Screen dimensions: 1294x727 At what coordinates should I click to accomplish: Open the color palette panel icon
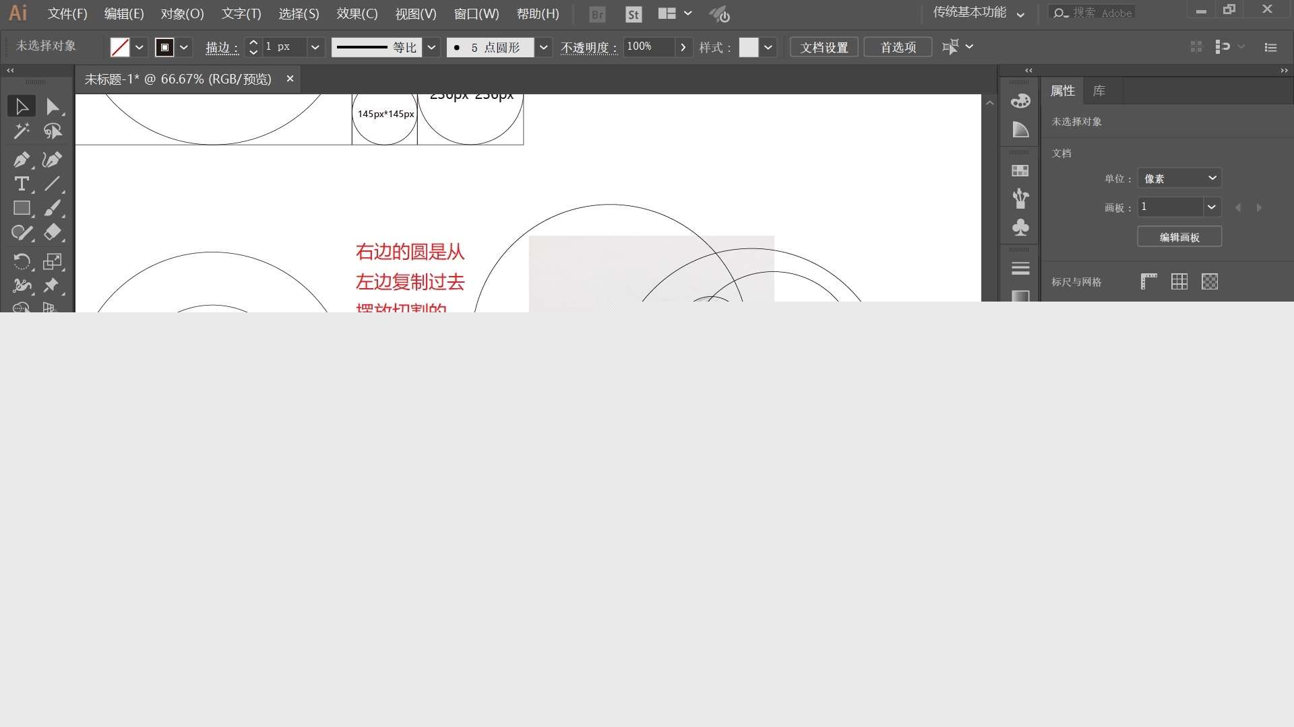coord(1020,101)
